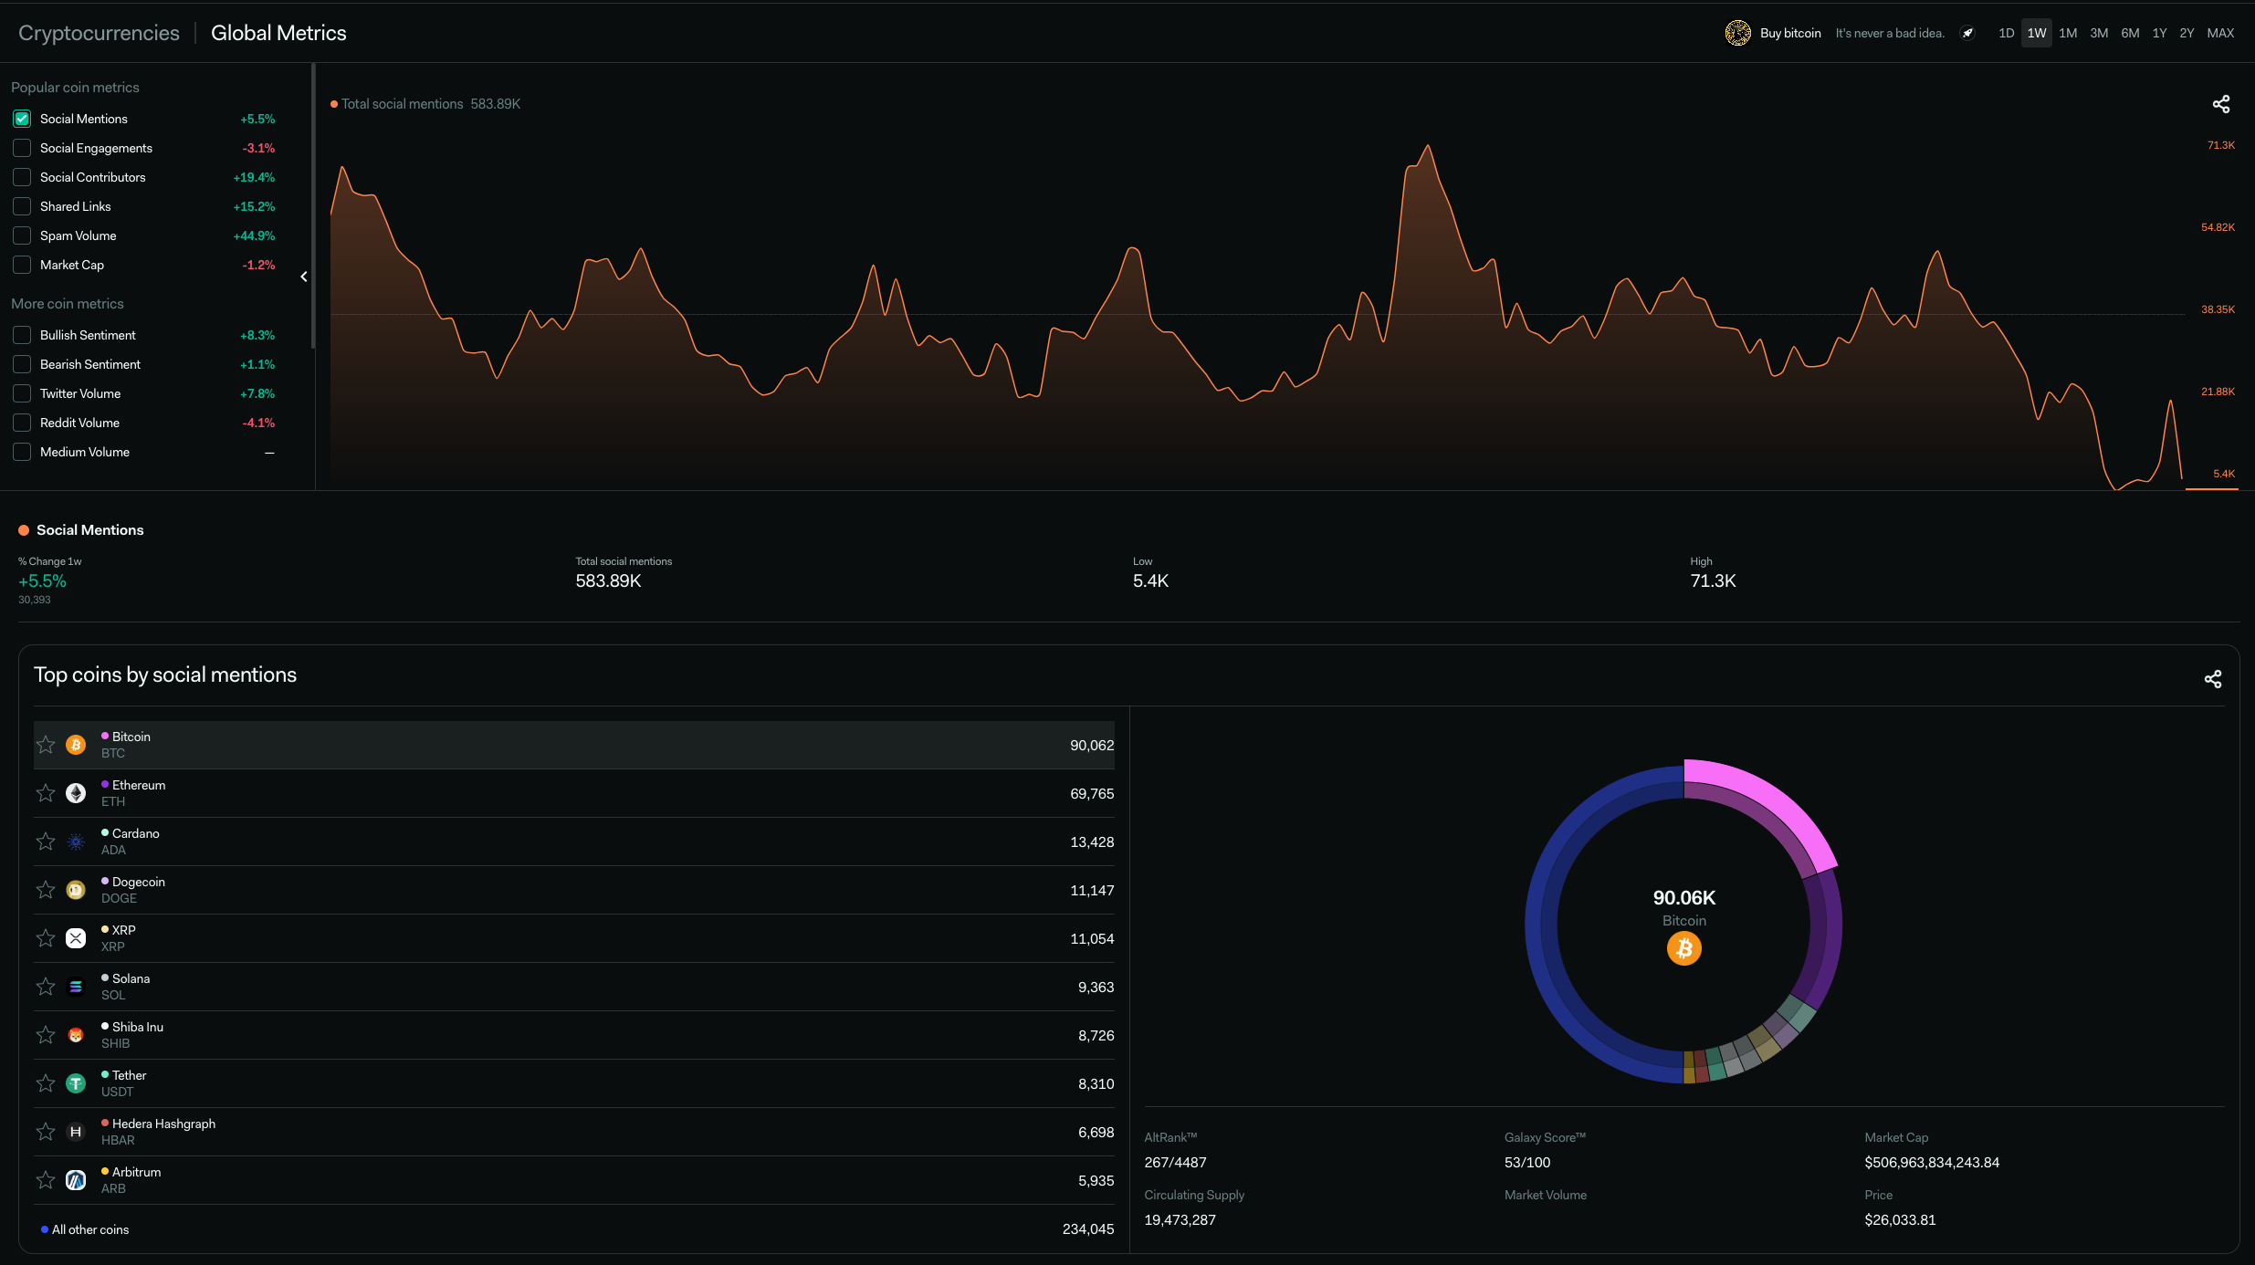
Task: Star the Ethereum row
Action: pyautogui.click(x=46, y=793)
